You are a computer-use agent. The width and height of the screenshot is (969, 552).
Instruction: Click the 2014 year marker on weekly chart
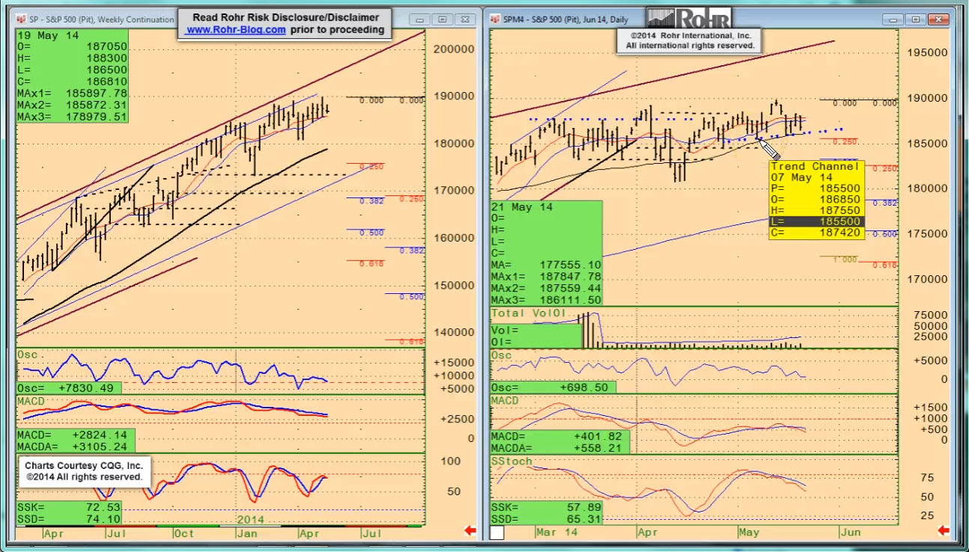tap(249, 518)
